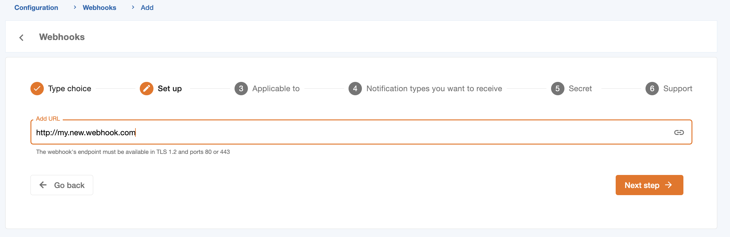
Task: Select step 5 circle icon
Action: [x=557, y=89]
